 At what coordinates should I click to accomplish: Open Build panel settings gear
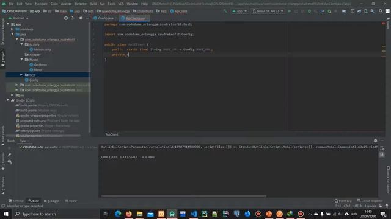coord(375,141)
